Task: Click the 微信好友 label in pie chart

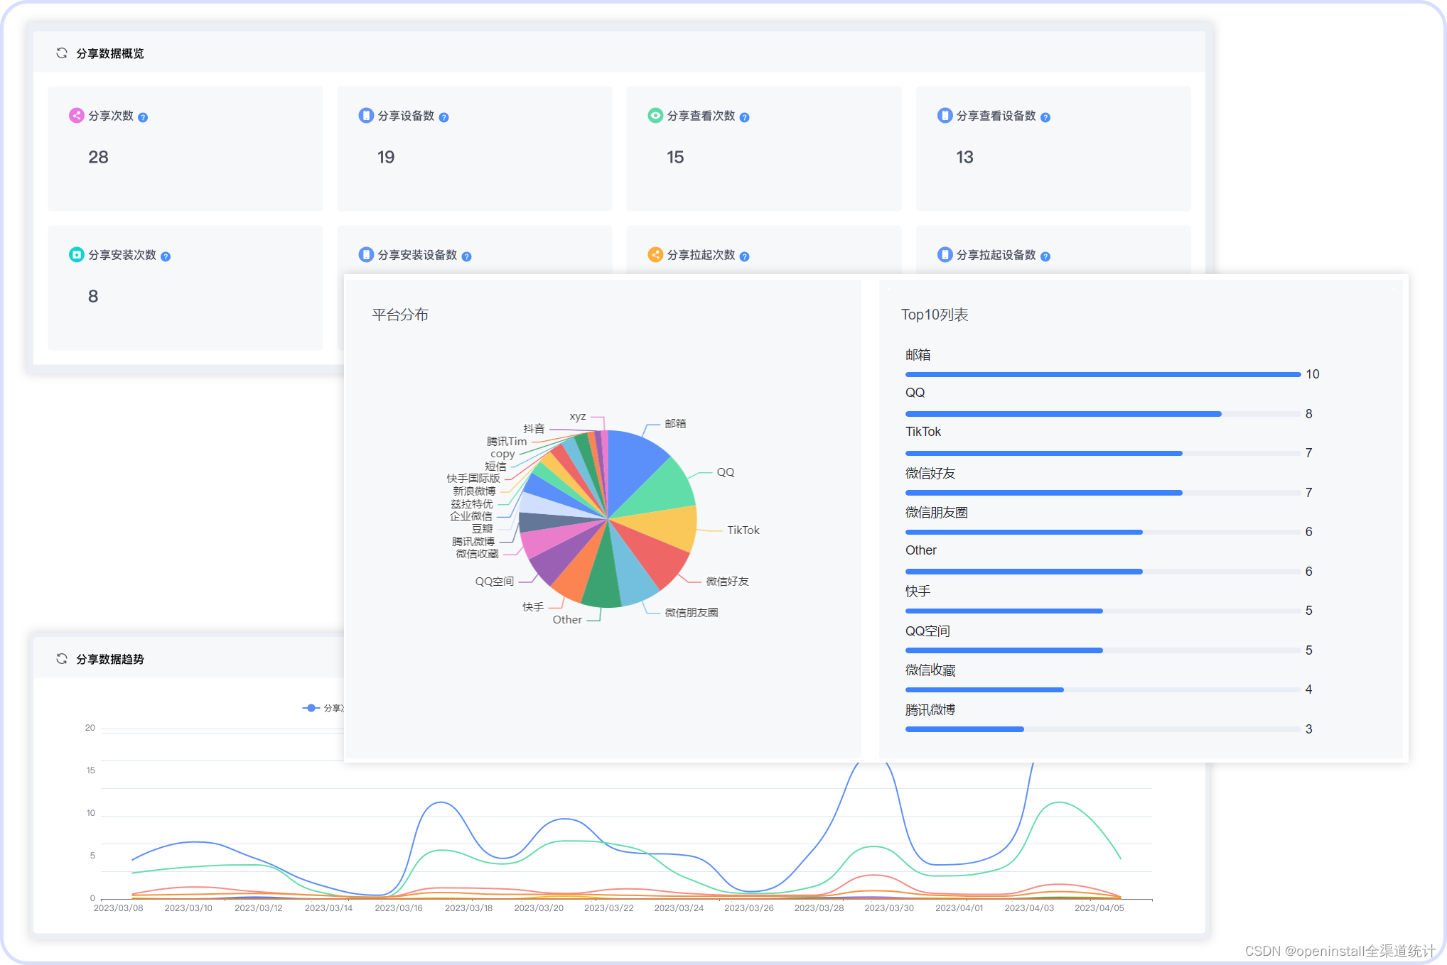Action: tap(726, 582)
